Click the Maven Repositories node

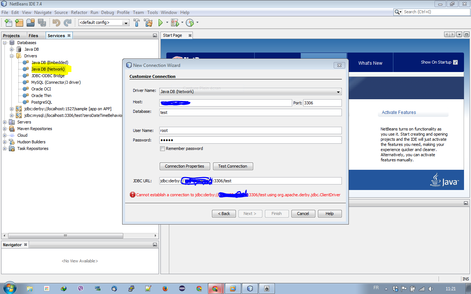pyautogui.click(x=35, y=129)
